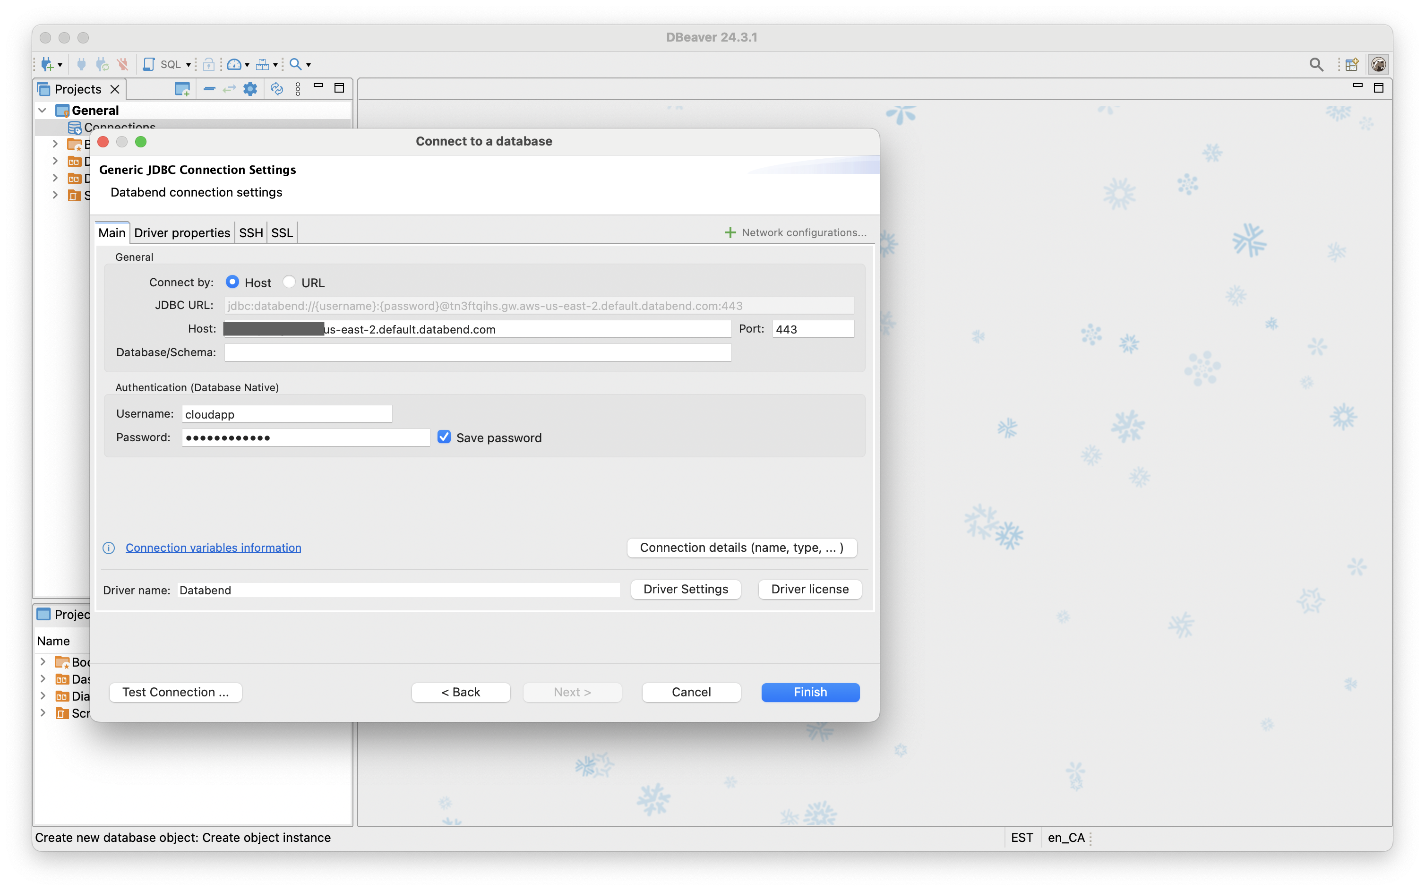This screenshot has width=1425, height=891.
Task: Minimize the Projects panel
Action: (319, 86)
